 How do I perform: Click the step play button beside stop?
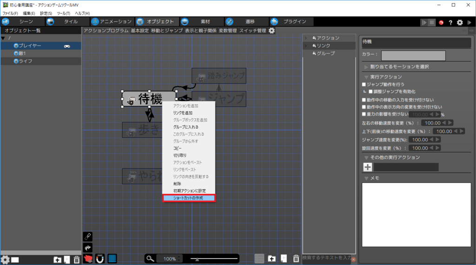(x=424, y=22)
